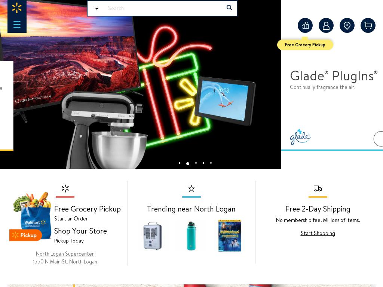383x287 pixels.
Task: Select the last carousel dot
Action: click(211, 163)
